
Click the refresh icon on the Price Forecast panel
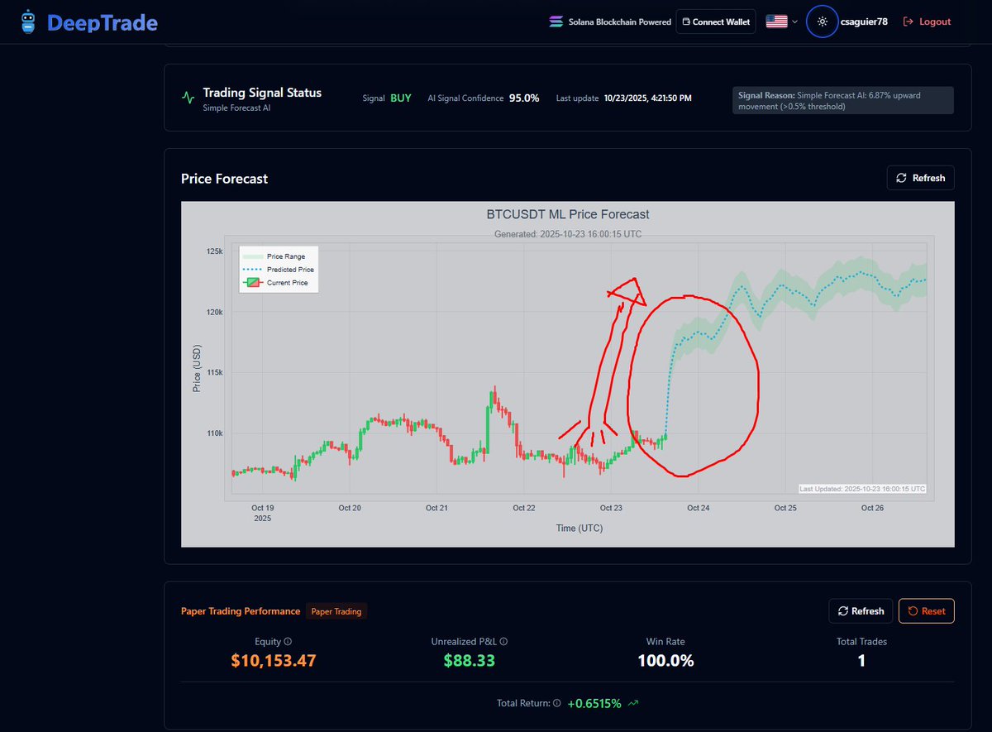900,177
